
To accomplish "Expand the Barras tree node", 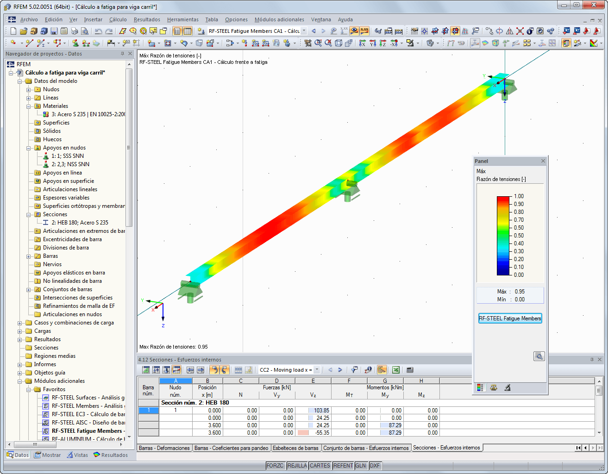I will pos(29,256).
